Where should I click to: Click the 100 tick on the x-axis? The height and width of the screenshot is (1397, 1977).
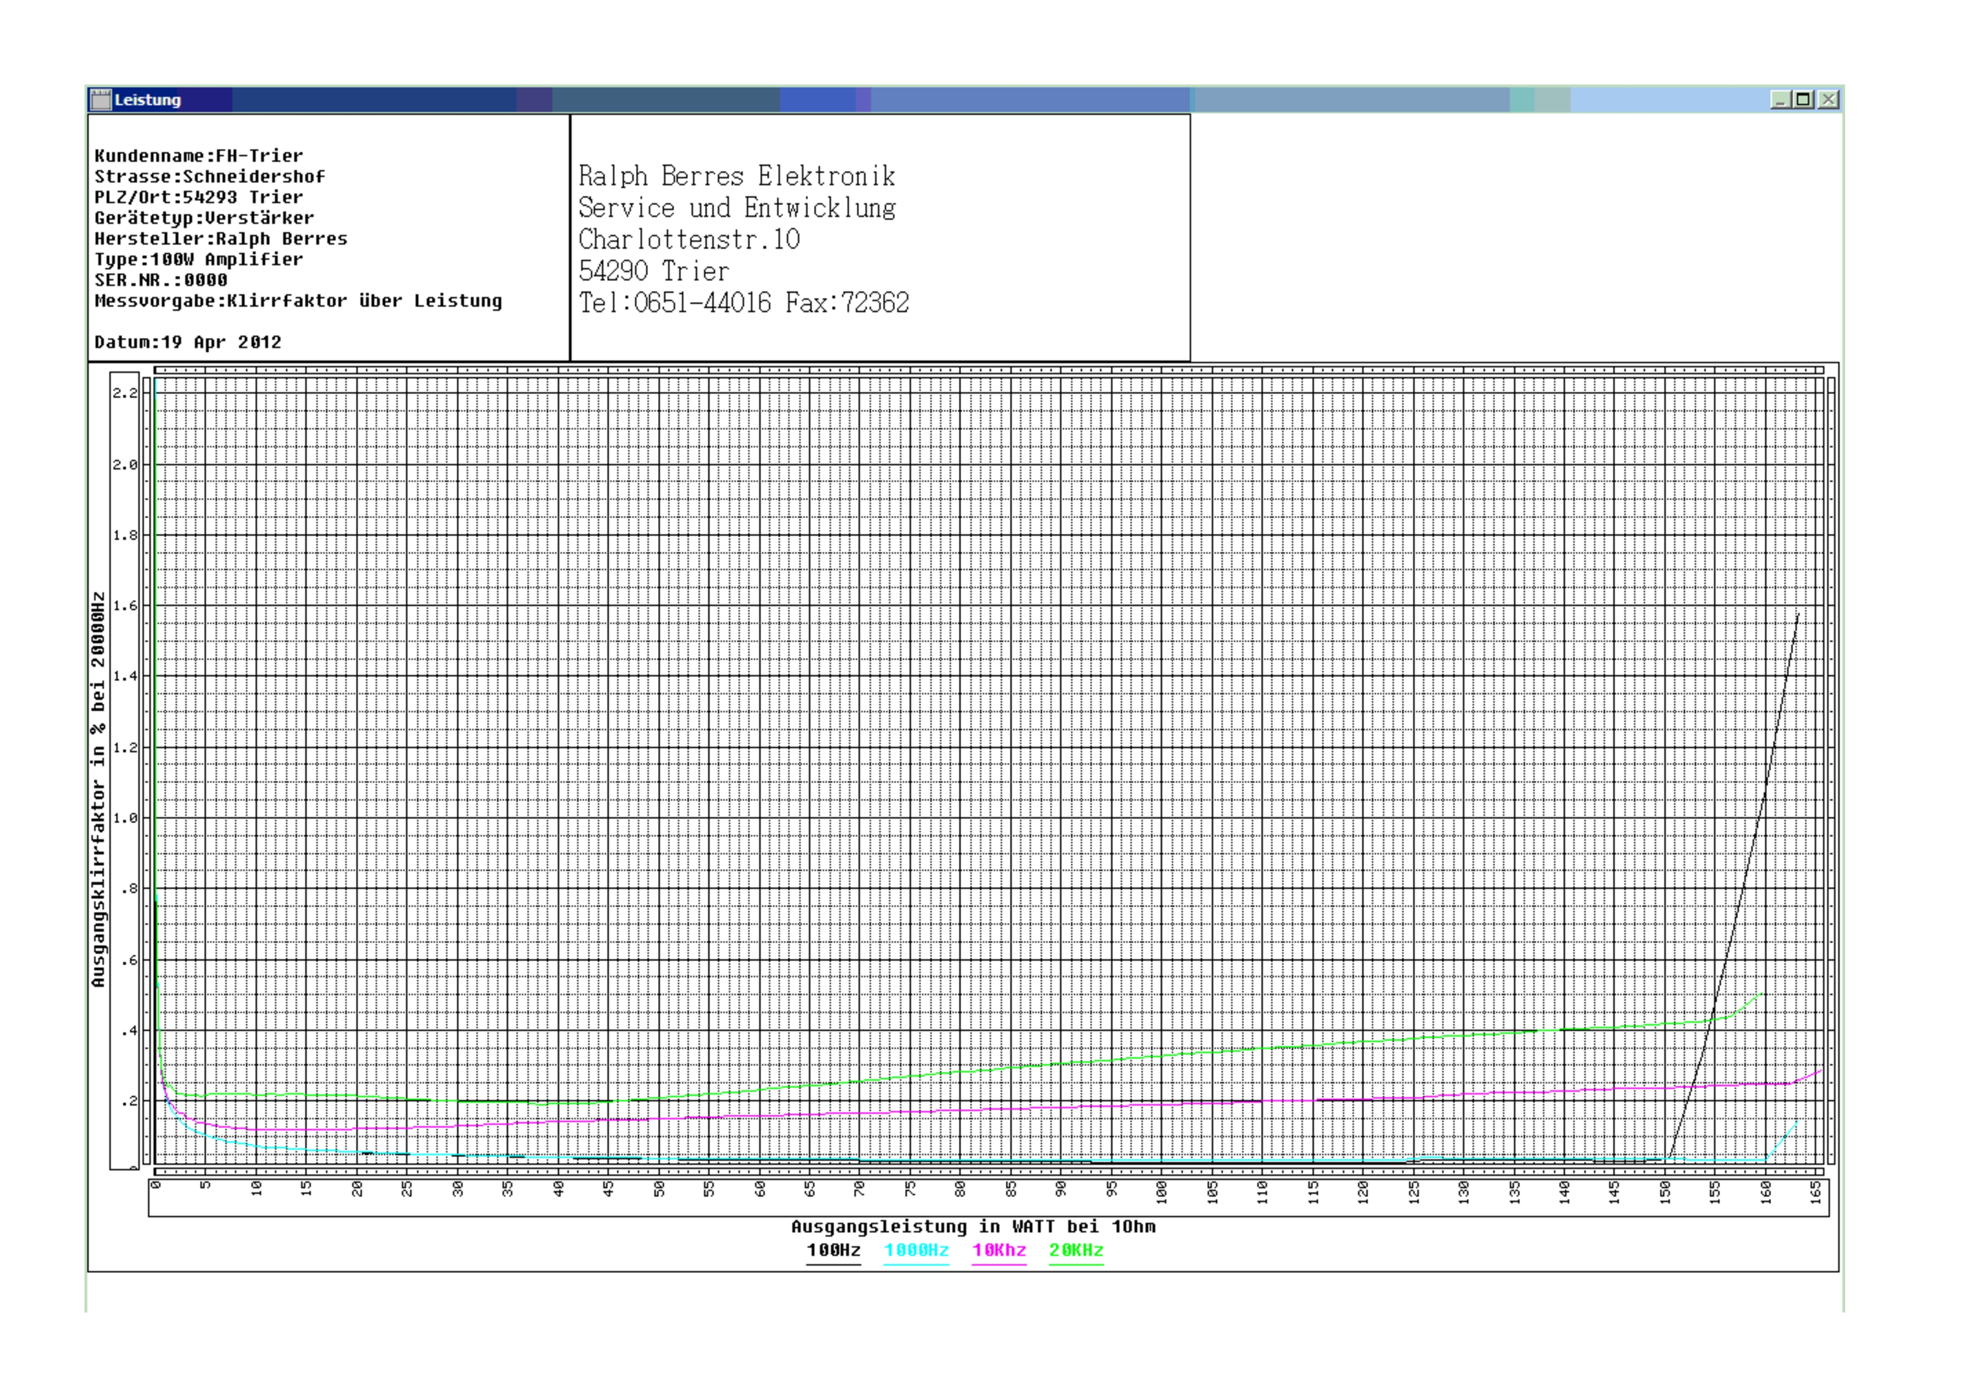tap(1162, 1192)
